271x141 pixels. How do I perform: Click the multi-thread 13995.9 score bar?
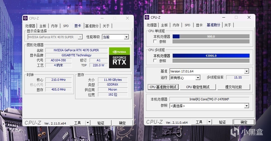(211, 55)
